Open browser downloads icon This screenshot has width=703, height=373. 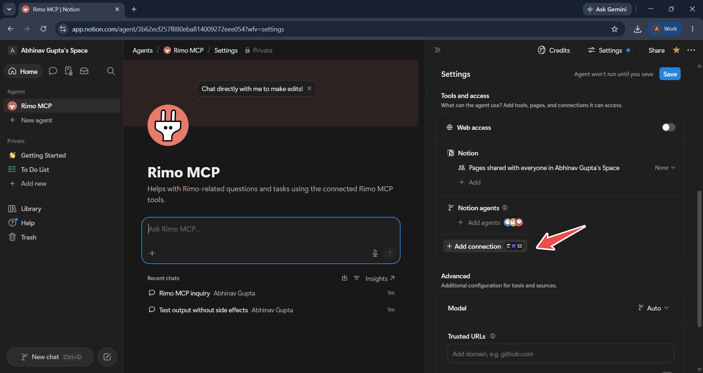coord(637,29)
